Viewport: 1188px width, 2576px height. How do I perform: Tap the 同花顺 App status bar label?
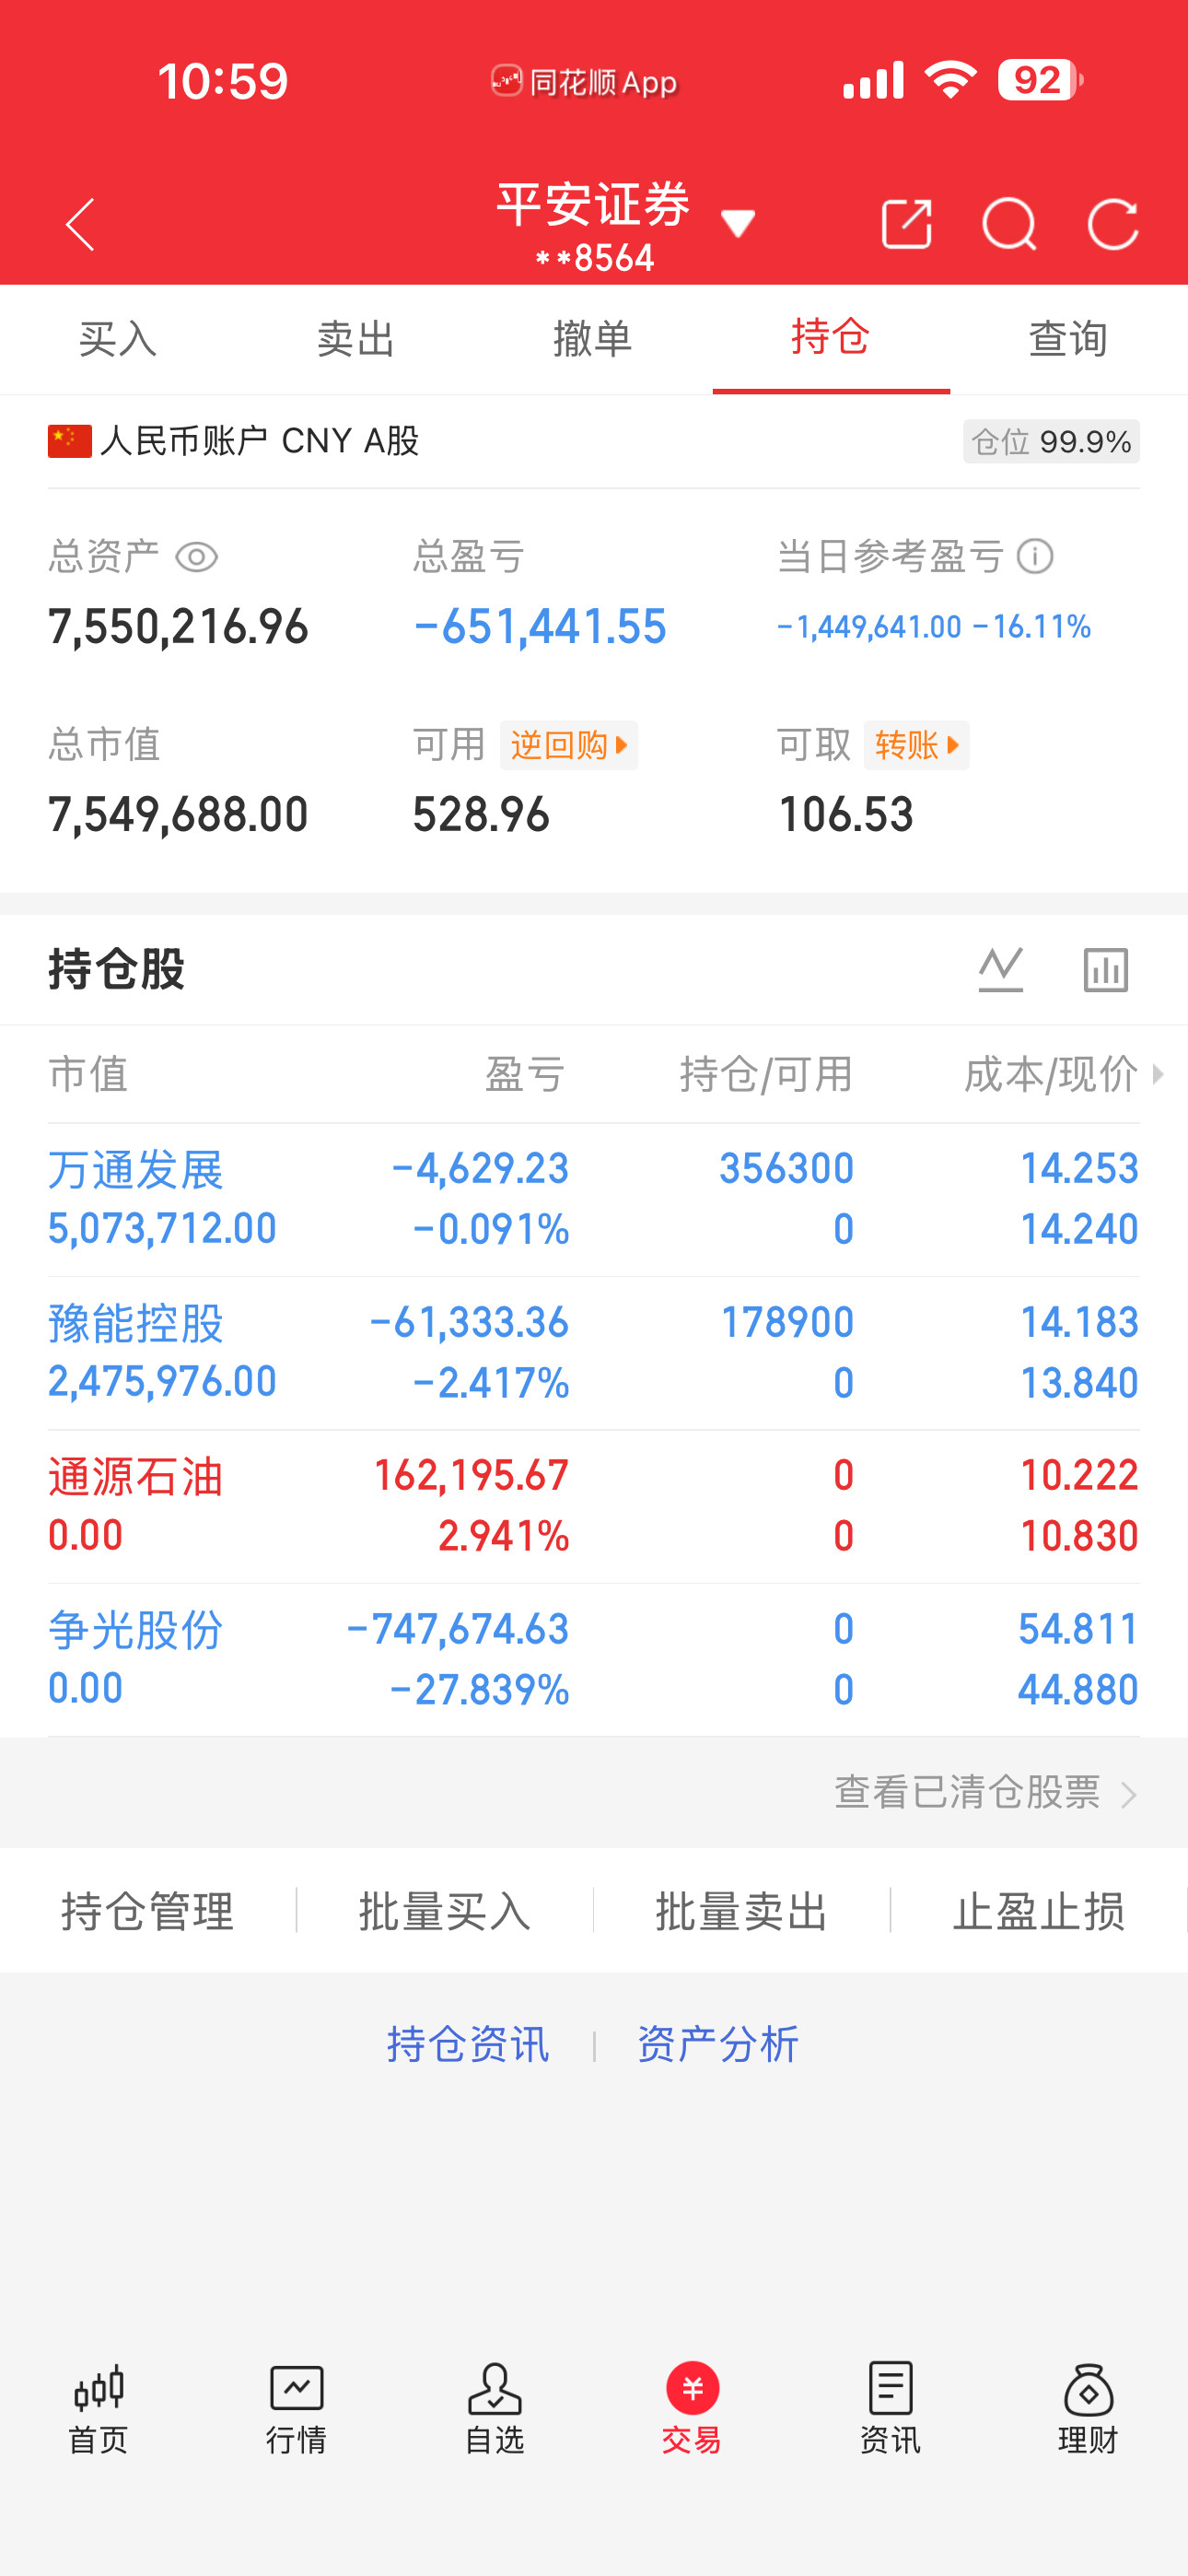point(584,82)
